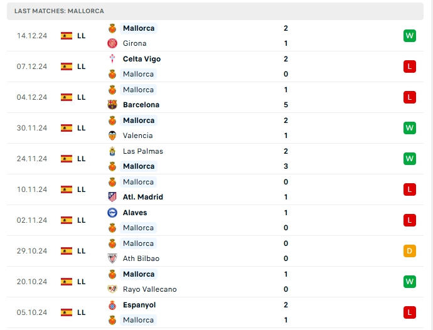This screenshot has width=433, height=330.
Task: Click the Rayo Vallecano club crest
Action: point(112,289)
